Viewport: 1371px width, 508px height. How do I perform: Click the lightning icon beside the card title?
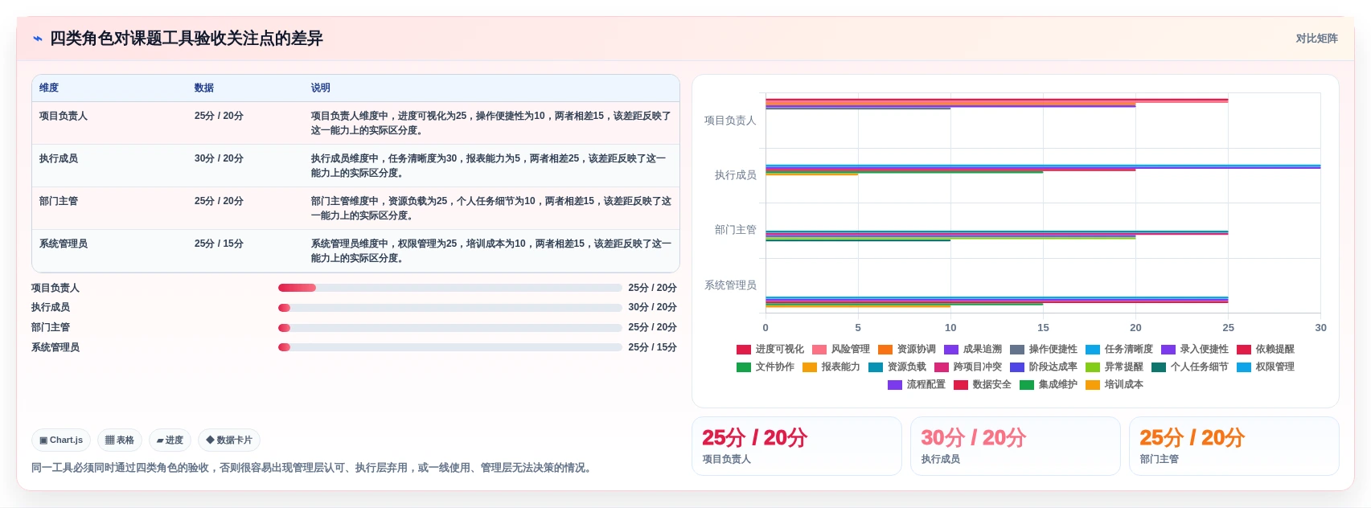[x=37, y=39]
